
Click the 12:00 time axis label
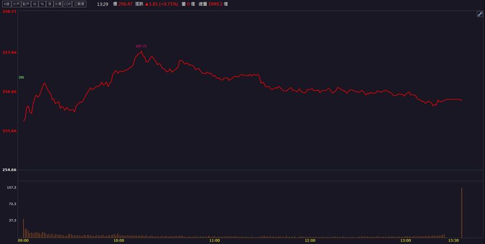tap(310, 241)
